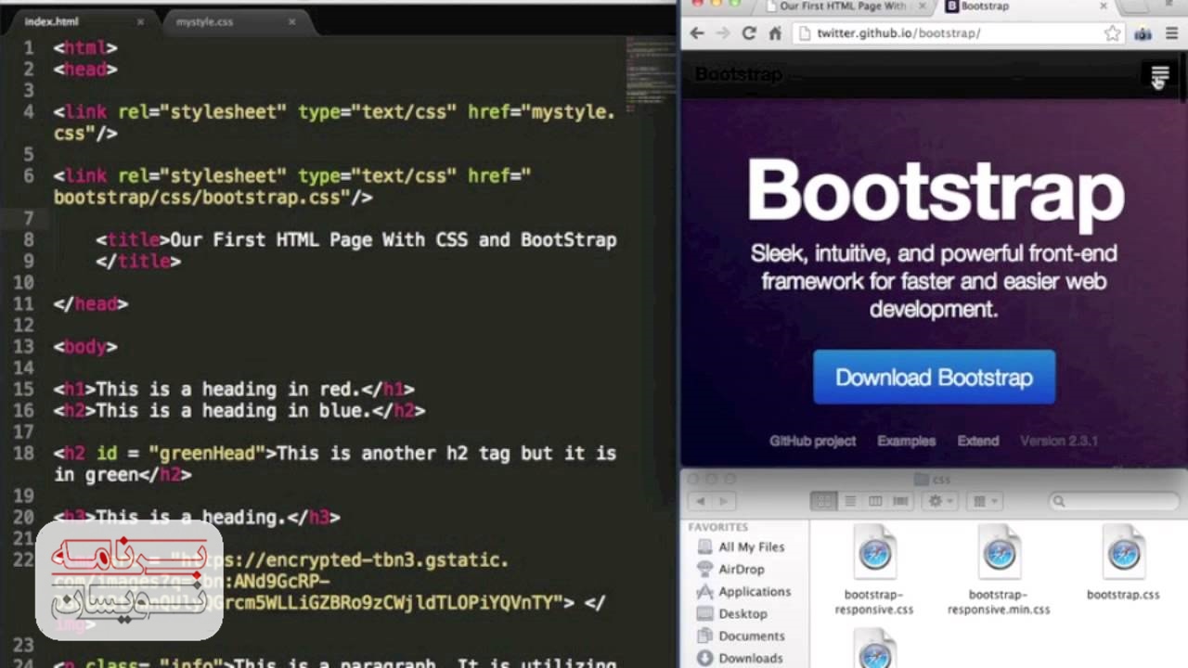The image size is (1188, 668).
Task: Close the Bootstrap Chrome tab
Action: tap(1103, 6)
